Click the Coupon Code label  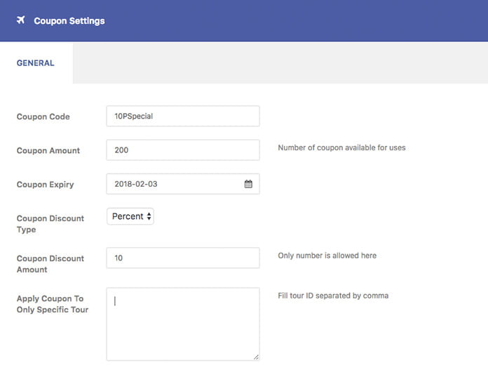tap(43, 117)
